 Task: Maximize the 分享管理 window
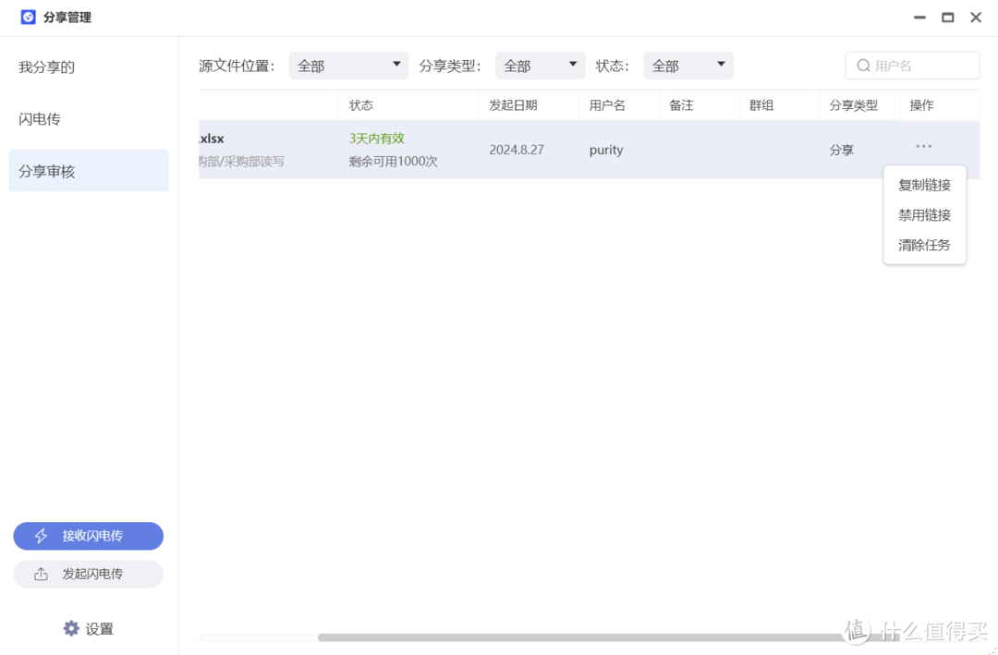point(946,17)
